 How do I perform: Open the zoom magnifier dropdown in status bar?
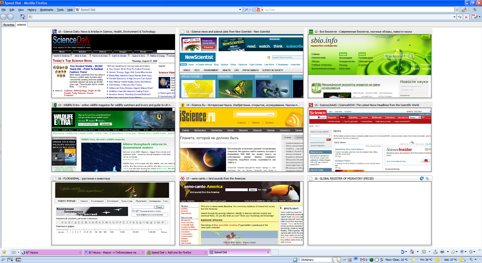(x=475, y=260)
